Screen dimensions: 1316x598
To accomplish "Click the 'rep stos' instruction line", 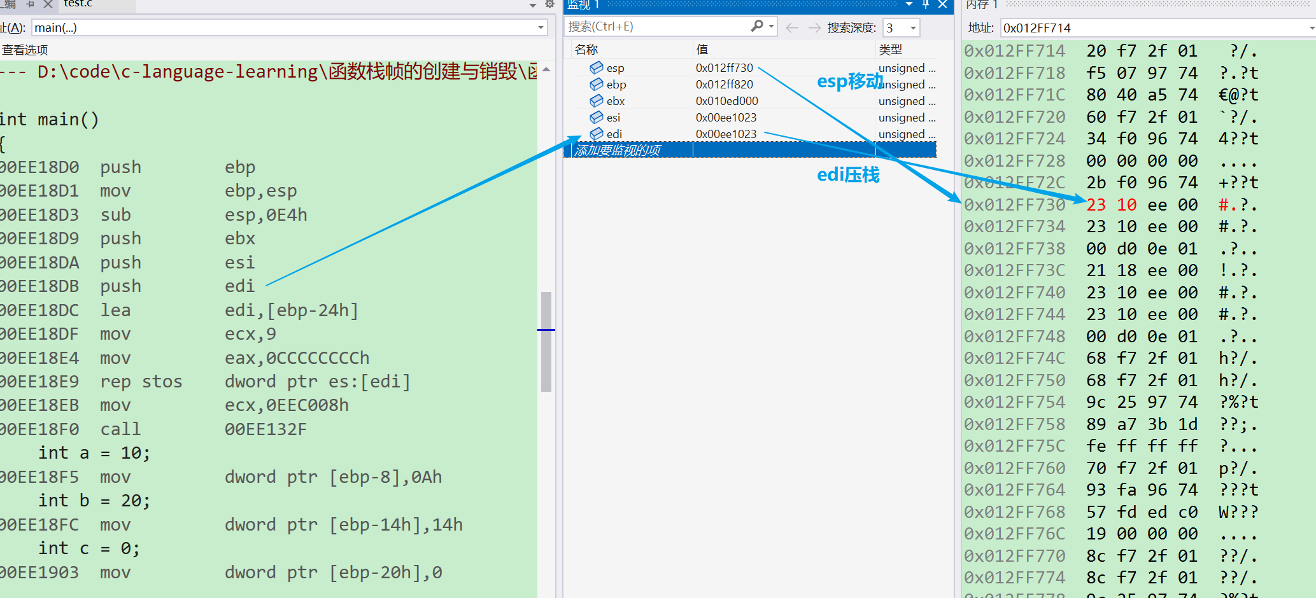I will [206, 382].
